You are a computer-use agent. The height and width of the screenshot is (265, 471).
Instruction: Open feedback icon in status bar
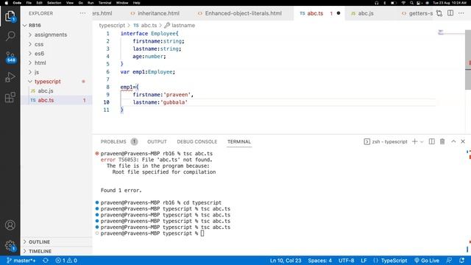(449, 261)
